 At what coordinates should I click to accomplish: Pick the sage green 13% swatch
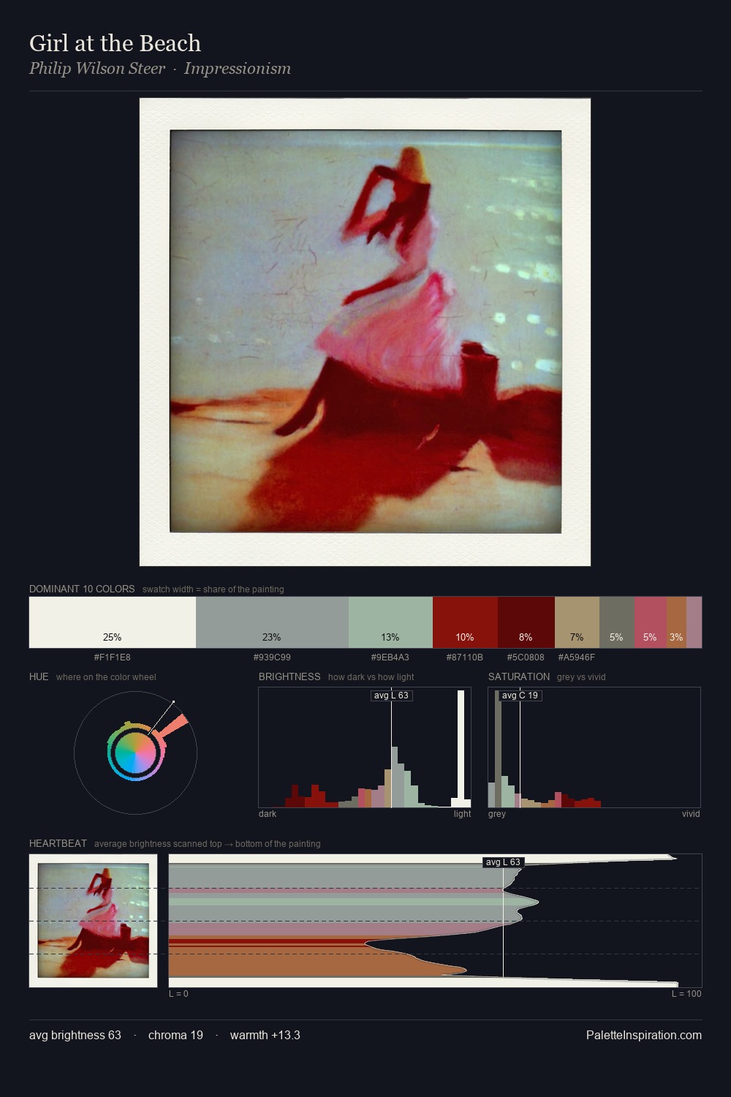pos(390,622)
